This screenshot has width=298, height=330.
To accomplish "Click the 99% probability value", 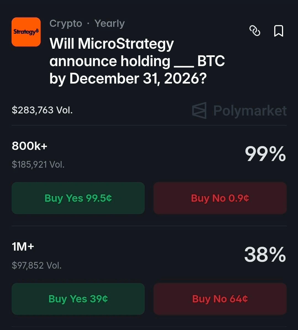I will pos(265,154).
